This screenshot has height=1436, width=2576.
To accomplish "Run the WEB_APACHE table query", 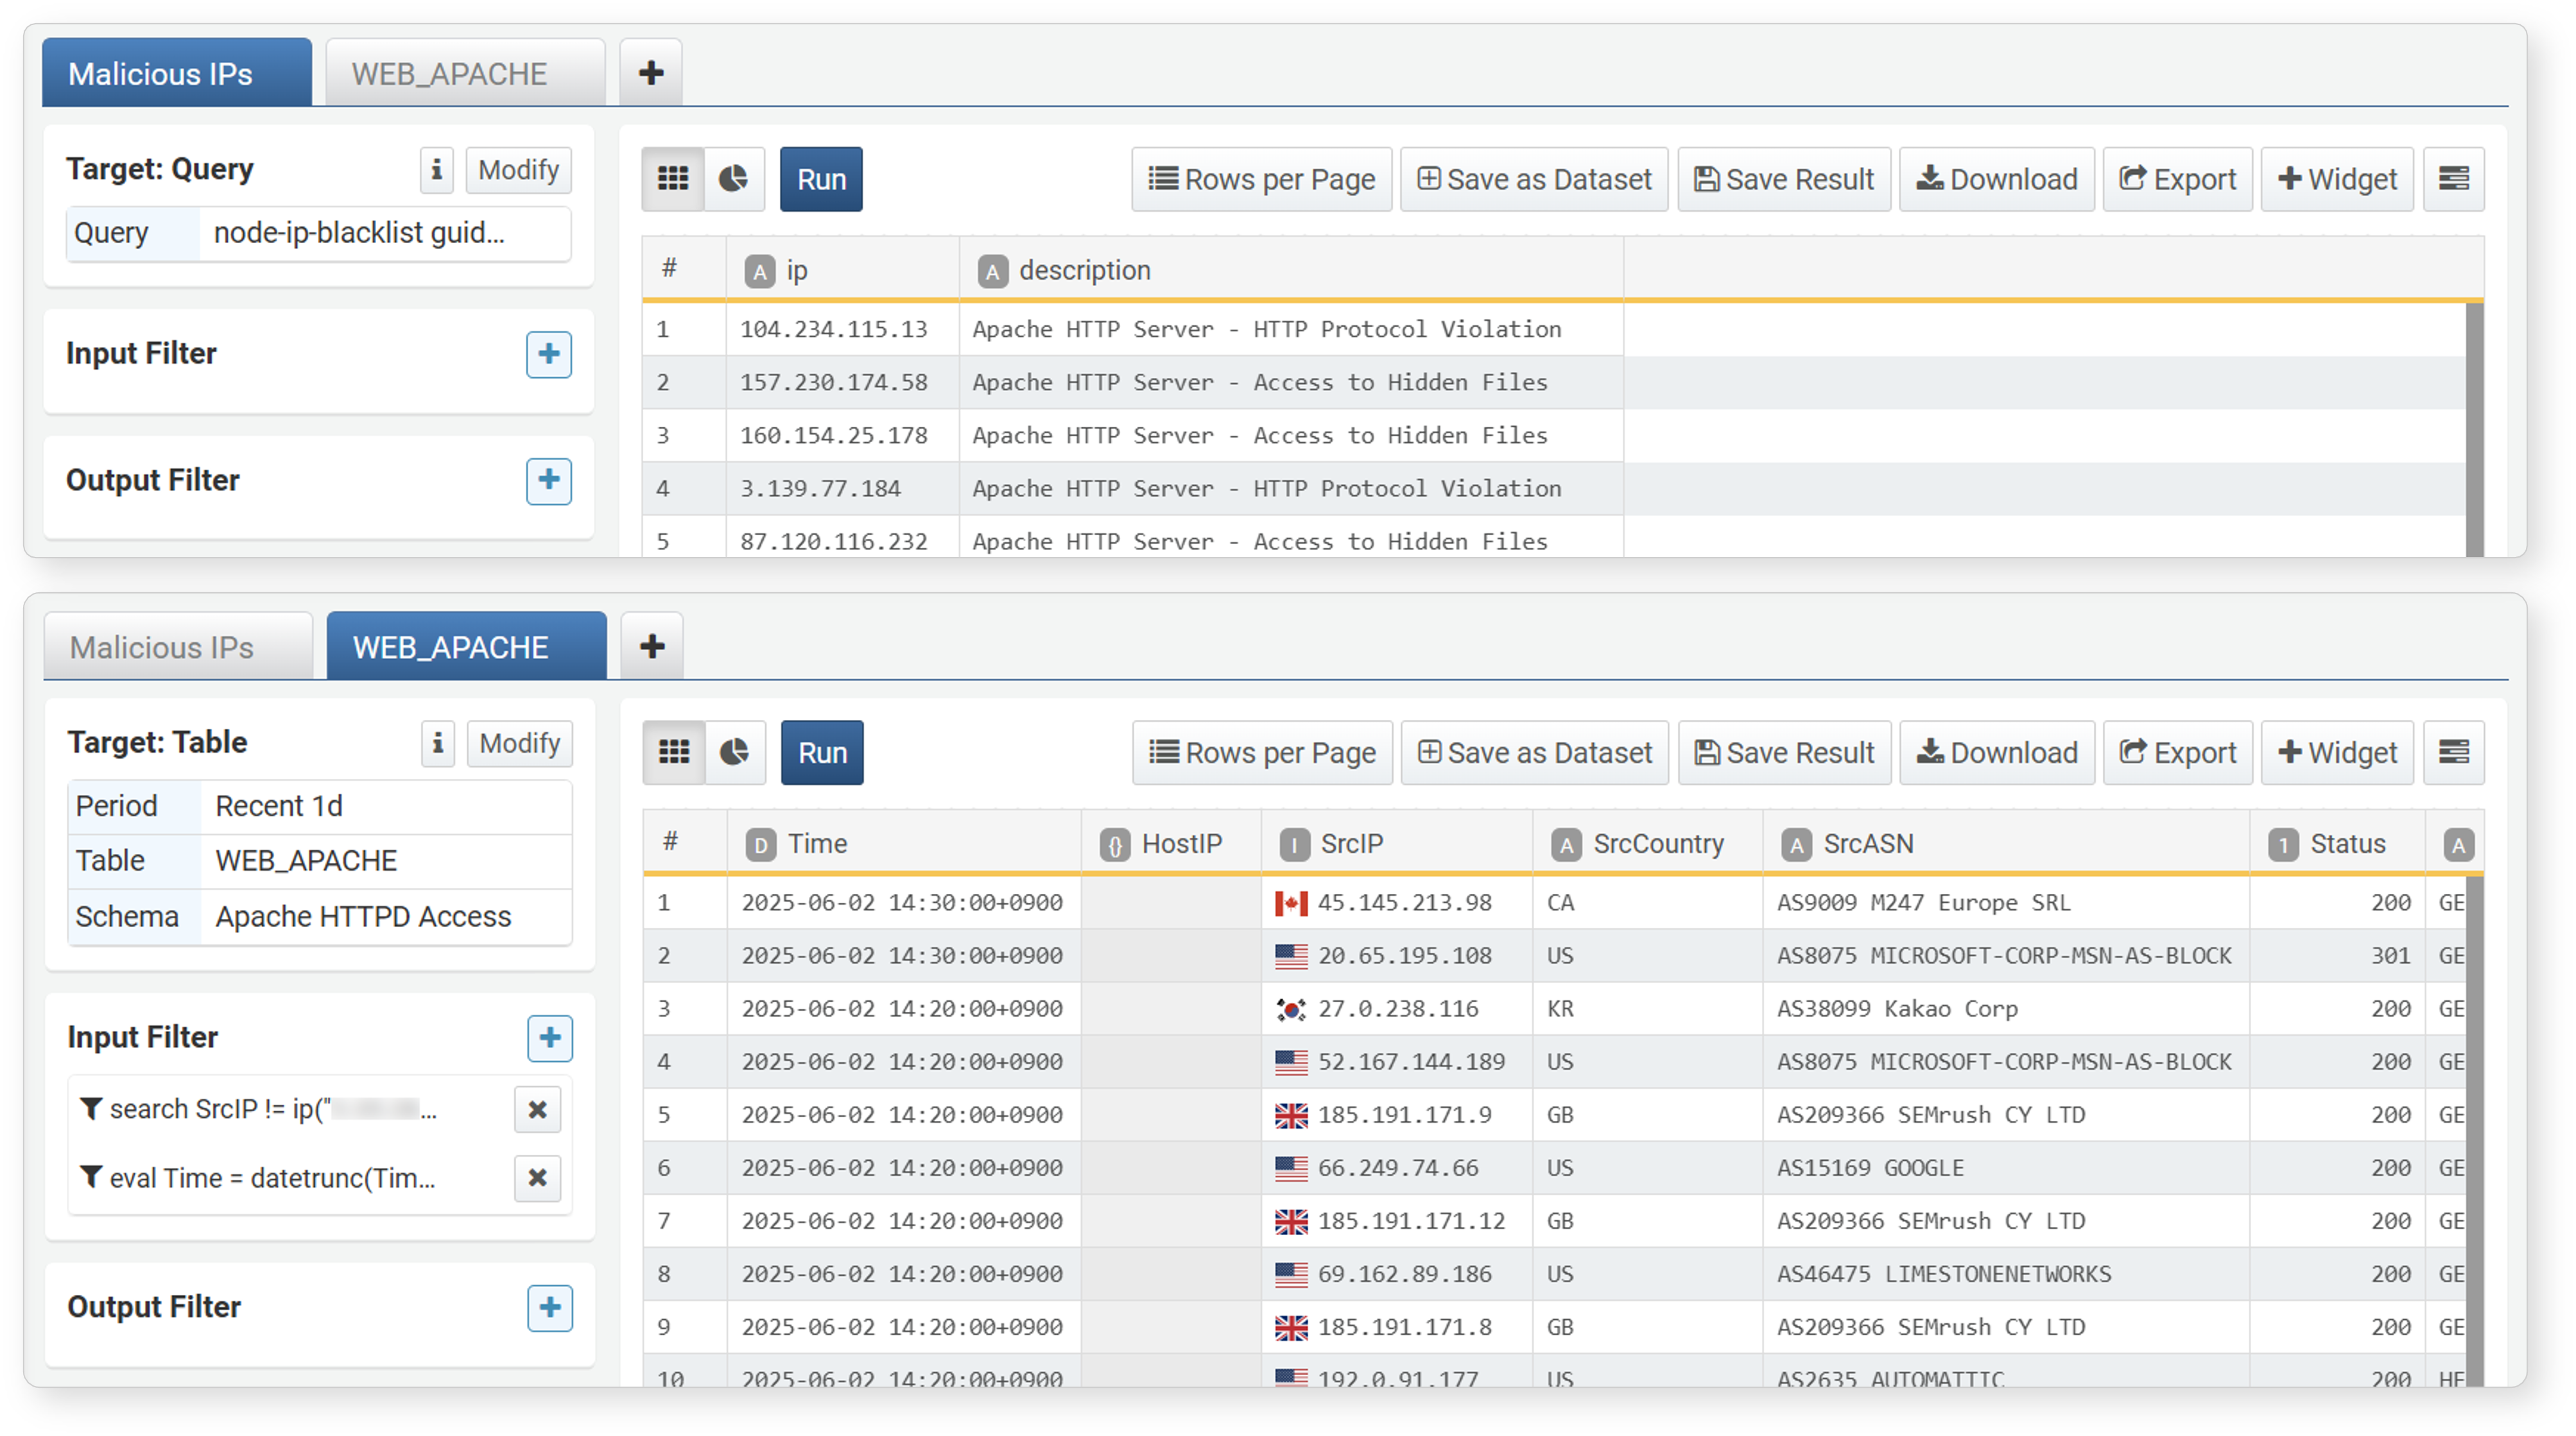I will click(822, 753).
